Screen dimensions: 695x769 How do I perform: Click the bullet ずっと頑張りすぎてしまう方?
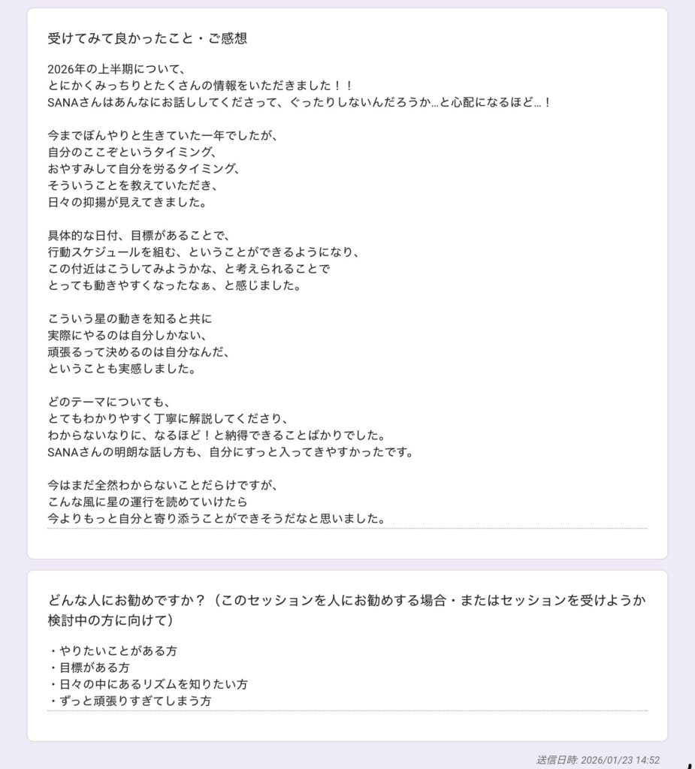point(129,701)
